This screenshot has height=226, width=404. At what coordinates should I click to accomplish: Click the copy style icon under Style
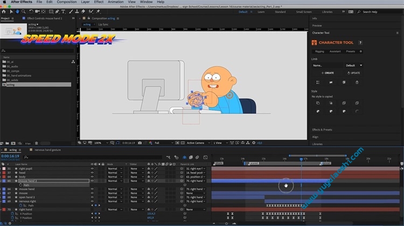click(318, 103)
